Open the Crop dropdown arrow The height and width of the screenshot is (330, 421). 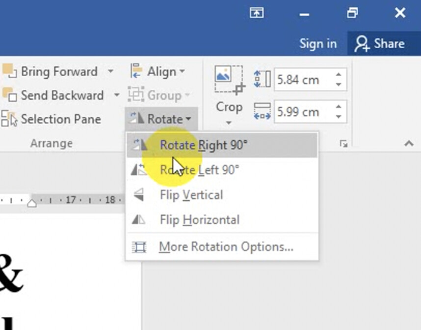229,123
